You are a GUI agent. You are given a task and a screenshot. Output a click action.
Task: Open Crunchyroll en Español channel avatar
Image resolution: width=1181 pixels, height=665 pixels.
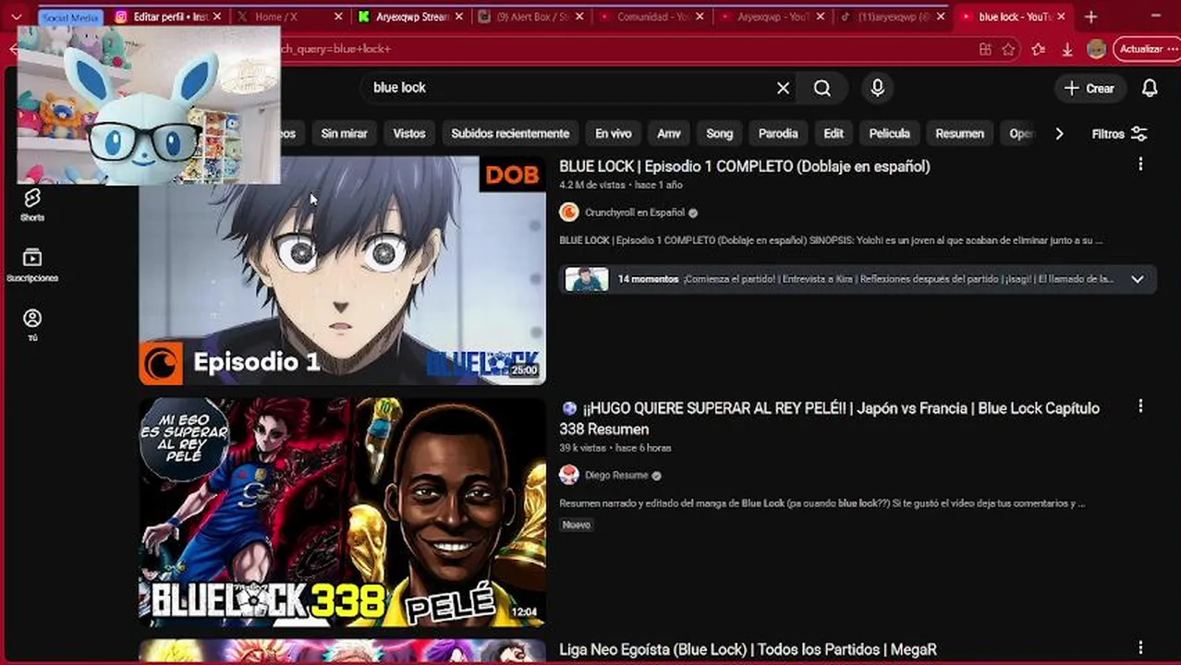(x=569, y=212)
